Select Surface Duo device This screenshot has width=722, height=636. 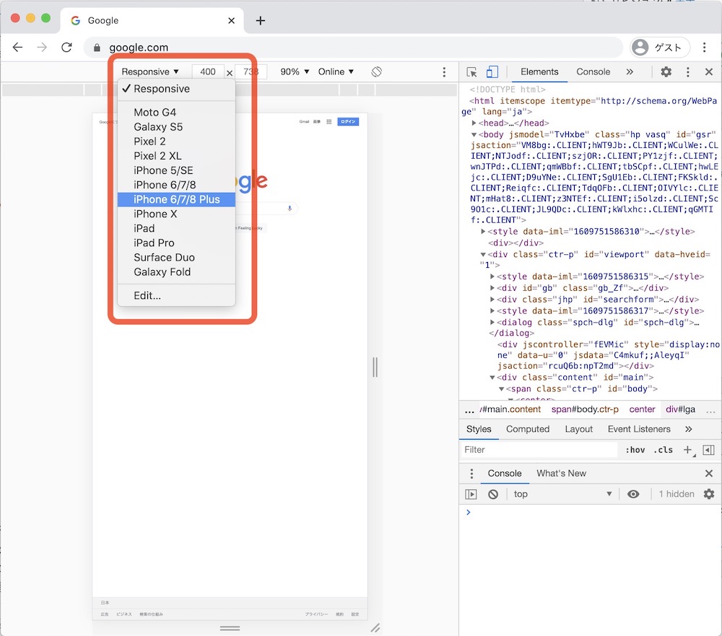point(176,258)
